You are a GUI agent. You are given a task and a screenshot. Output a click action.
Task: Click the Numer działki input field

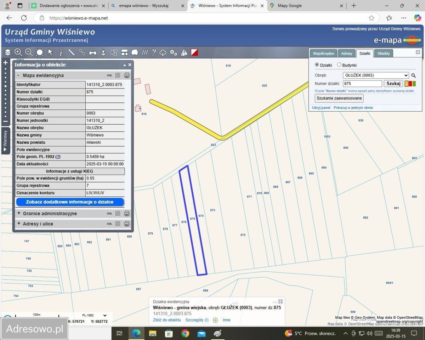[362, 84]
